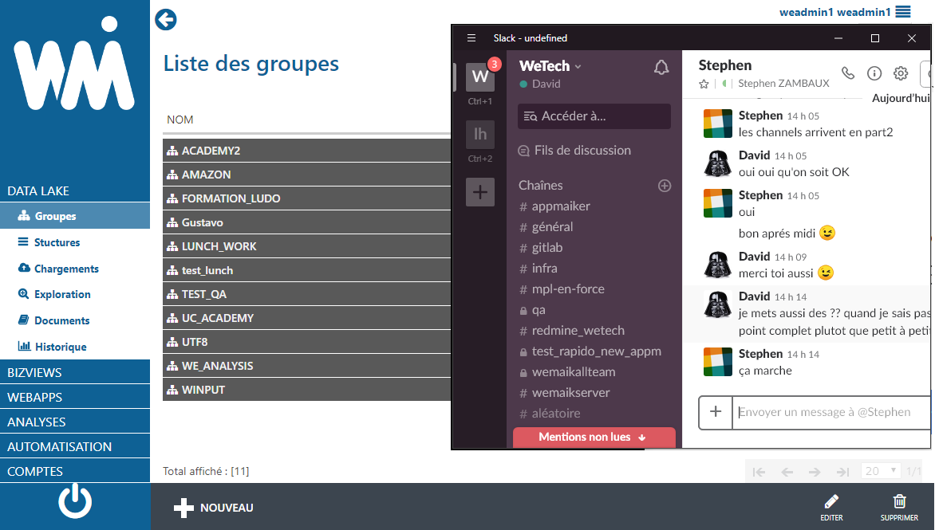Click the plus attachment button in message box

tap(716, 412)
